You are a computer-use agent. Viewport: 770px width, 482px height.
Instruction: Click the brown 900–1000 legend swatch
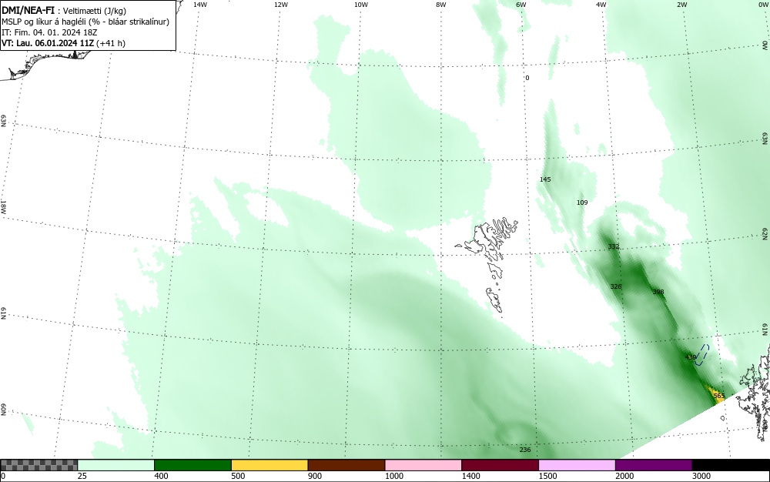(x=346, y=465)
